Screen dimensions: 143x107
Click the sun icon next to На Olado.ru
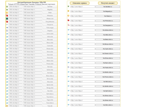pos(68,16)
